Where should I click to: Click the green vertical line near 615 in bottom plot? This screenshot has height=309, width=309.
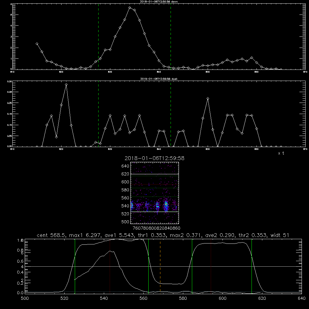(252, 266)
